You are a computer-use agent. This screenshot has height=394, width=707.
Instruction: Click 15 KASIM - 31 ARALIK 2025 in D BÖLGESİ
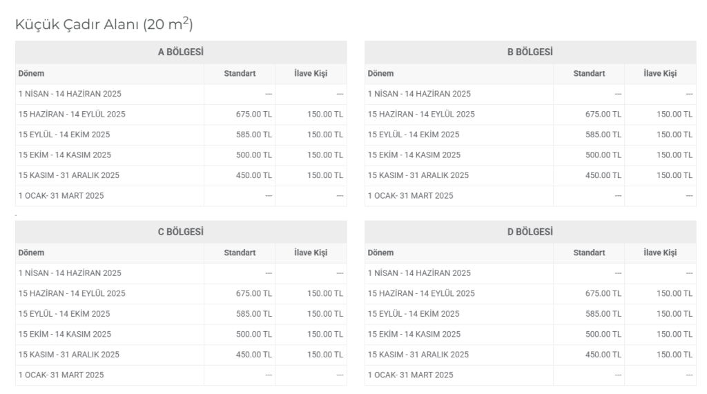tap(418, 355)
